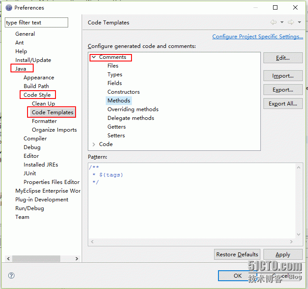Select Constructors comment template
This screenshot has height=289, width=308.
124,92
